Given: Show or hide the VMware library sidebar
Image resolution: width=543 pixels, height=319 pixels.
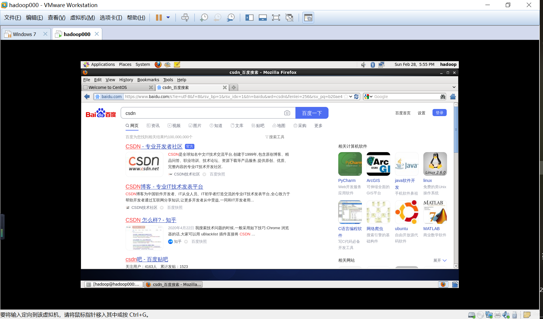Looking at the screenshot, I should pos(249,17).
